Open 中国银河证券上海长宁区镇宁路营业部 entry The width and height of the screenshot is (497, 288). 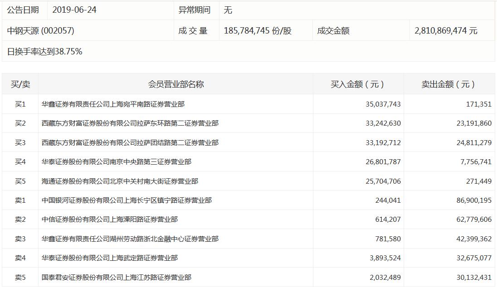pos(127,200)
